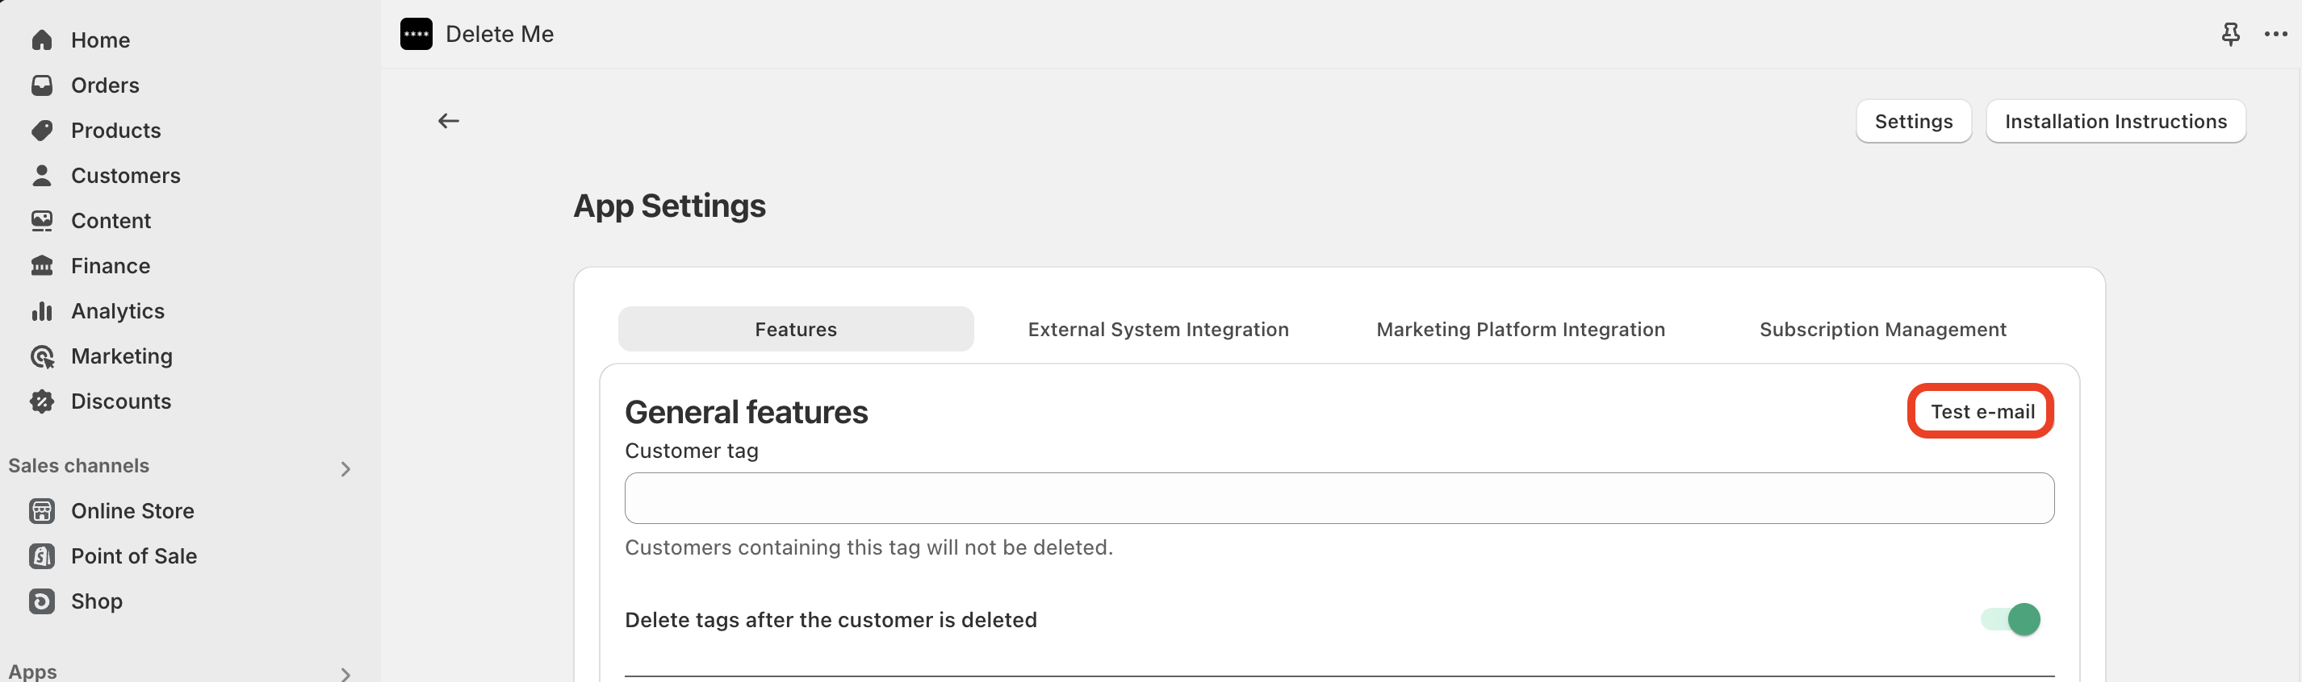This screenshot has height=682, width=2302.
Task: Click the Shop app icon
Action: click(x=42, y=601)
